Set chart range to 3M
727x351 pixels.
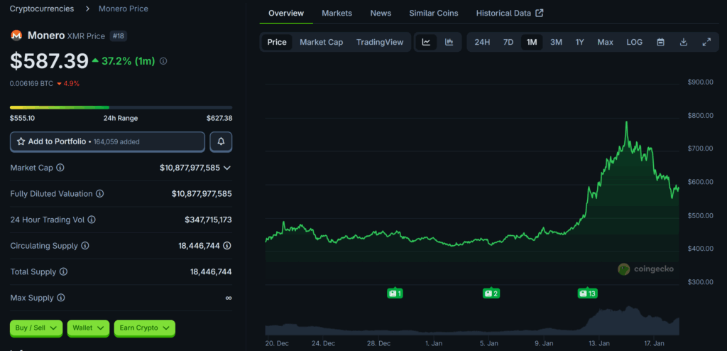pos(556,42)
